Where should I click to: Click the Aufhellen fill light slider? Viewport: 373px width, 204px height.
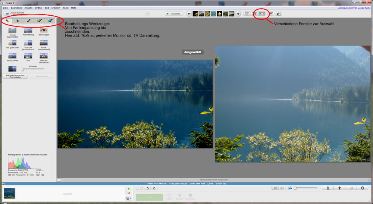point(22,69)
